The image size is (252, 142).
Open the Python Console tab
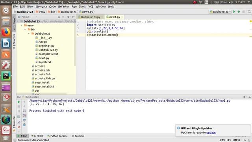(x=57, y=136)
